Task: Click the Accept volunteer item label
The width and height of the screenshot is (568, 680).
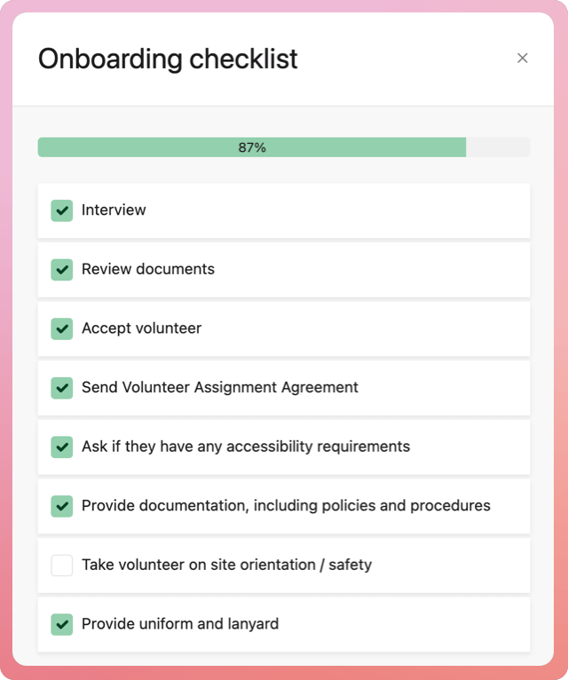Action: pos(141,328)
